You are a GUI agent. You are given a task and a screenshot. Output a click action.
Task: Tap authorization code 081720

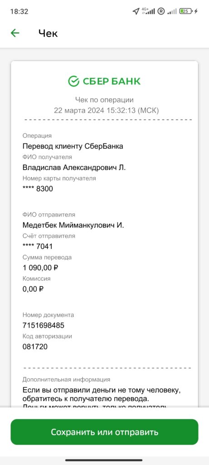[x=35, y=346]
